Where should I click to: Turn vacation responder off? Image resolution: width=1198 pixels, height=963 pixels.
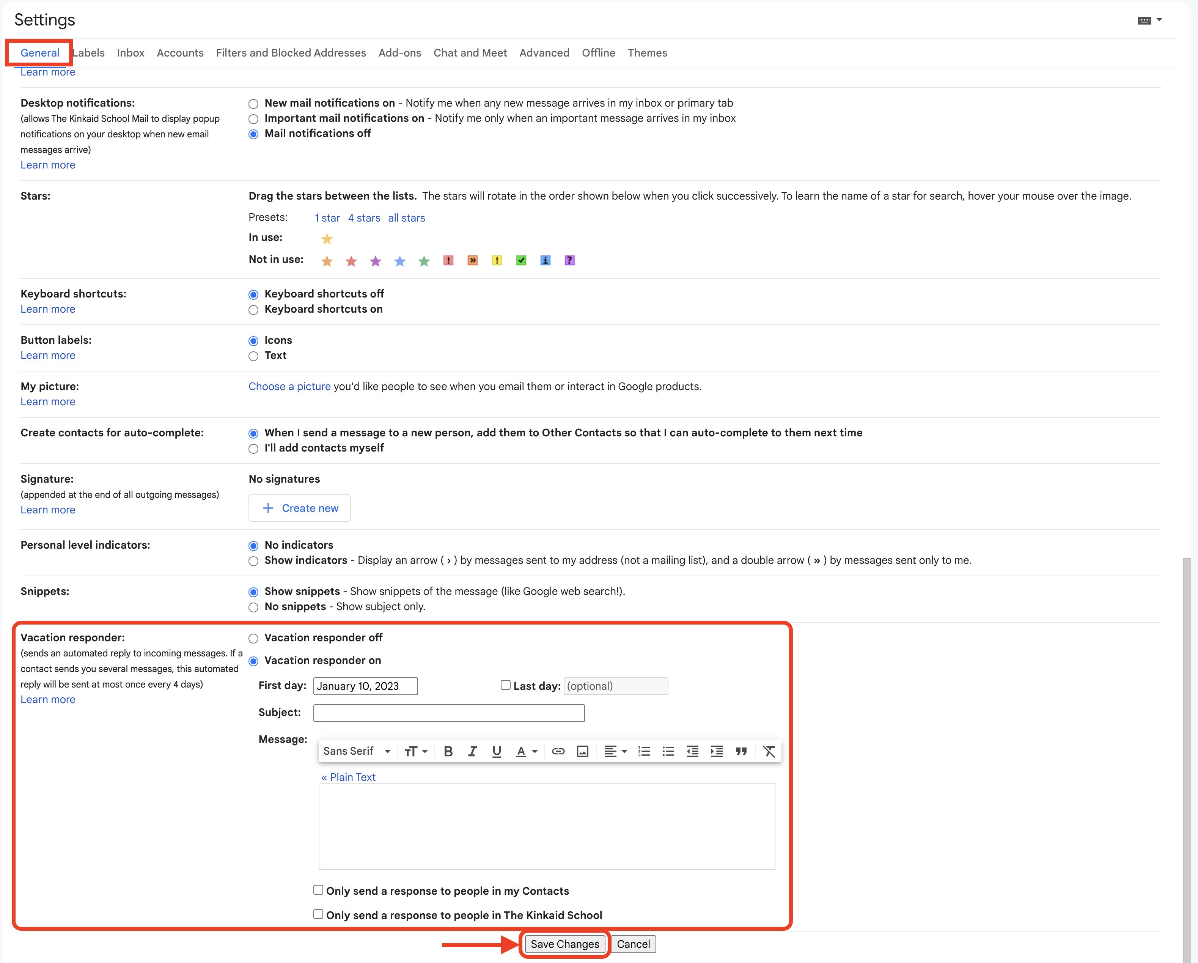tap(253, 639)
